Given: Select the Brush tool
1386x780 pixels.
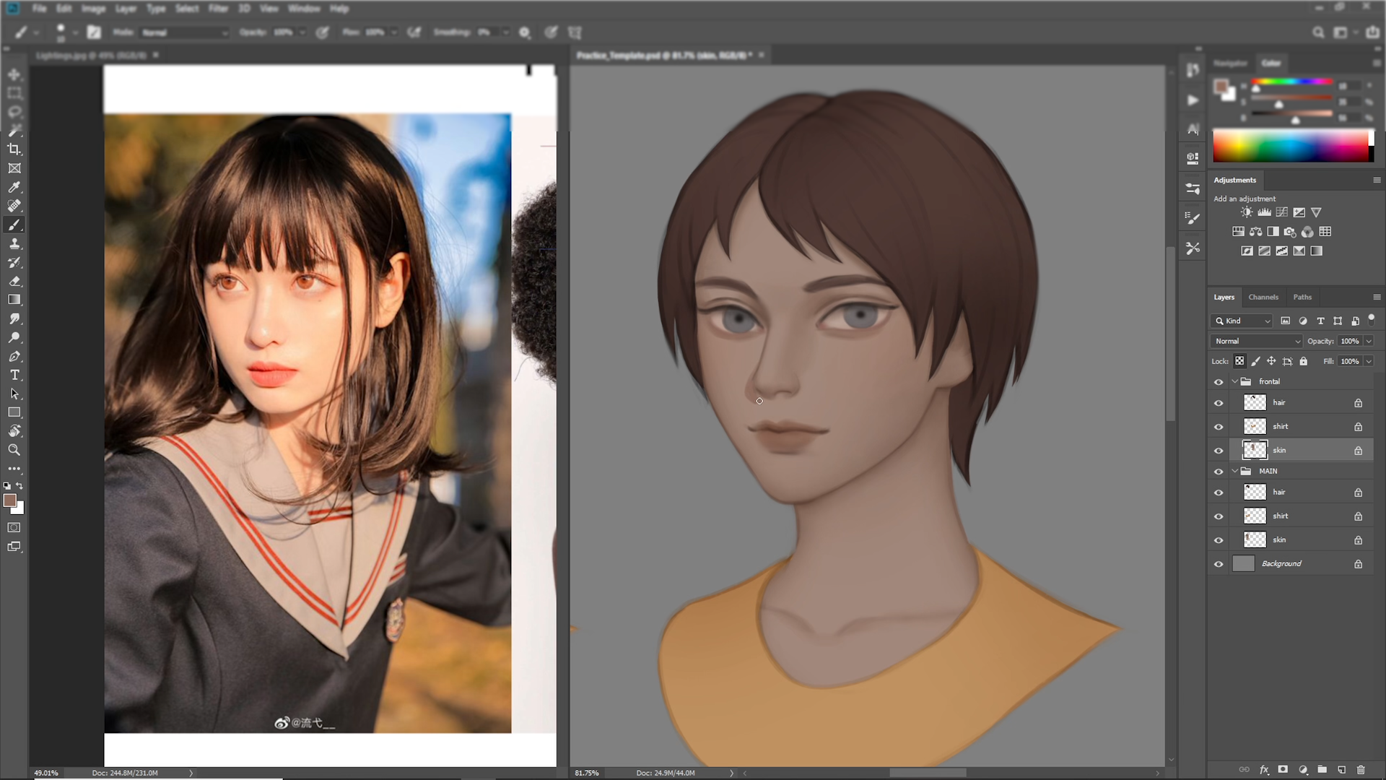Looking at the screenshot, I should tap(14, 225).
